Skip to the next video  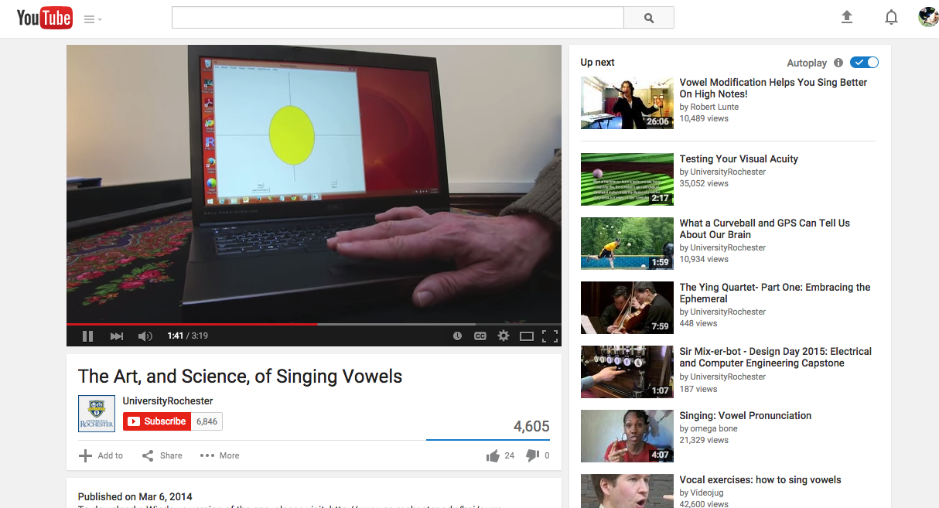click(117, 336)
